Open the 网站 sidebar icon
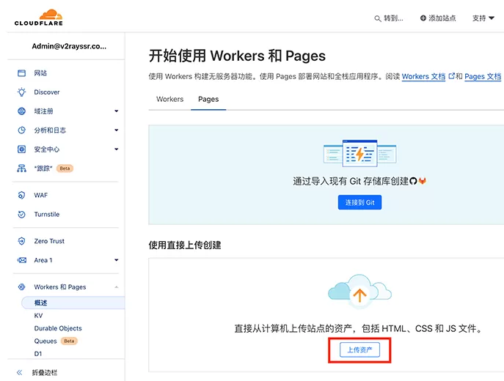 [x=21, y=73]
